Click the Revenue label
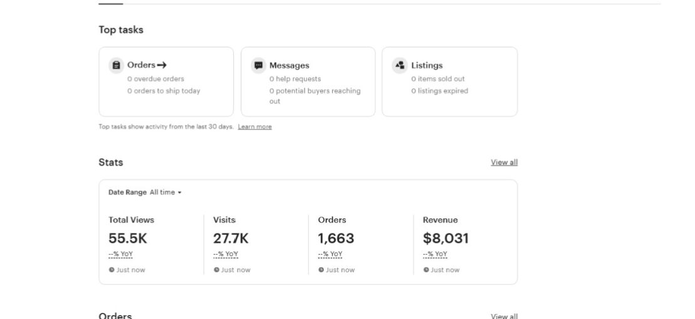The image size is (695, 319). click(440, 220)
